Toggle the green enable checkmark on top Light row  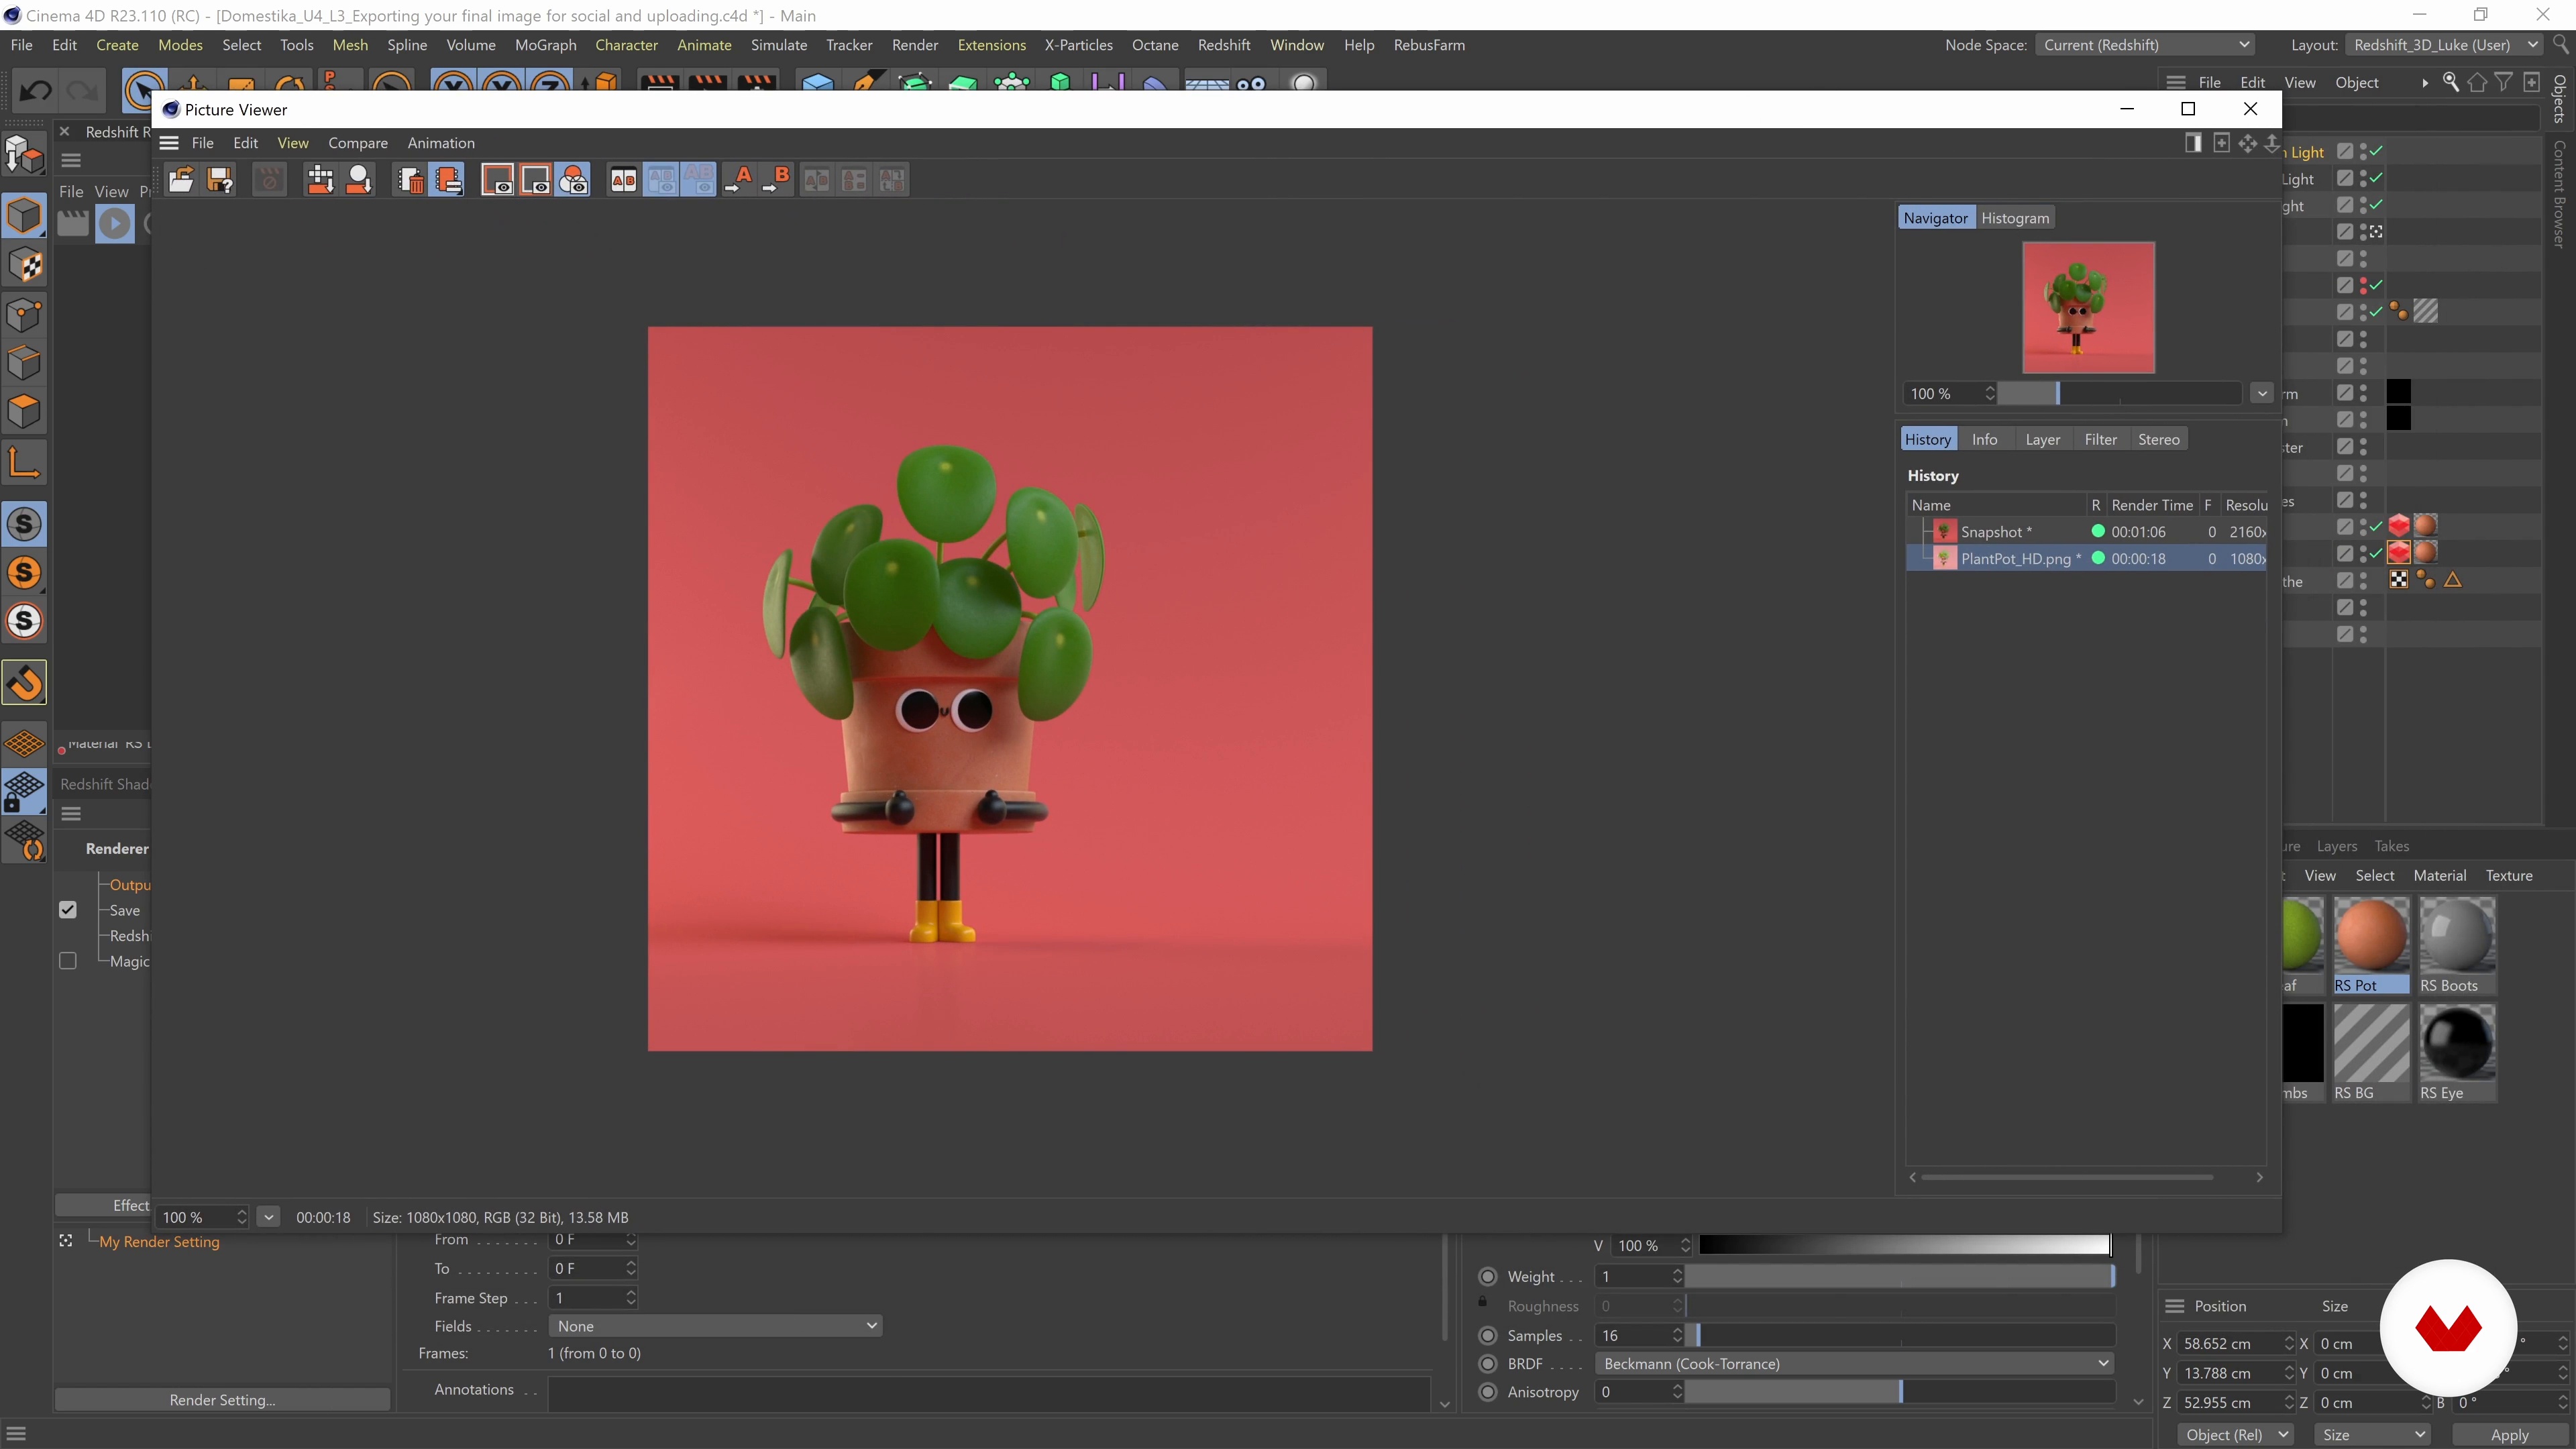[2376, 151]
